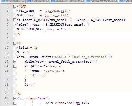Click the file icon on vlogin.php tab
This screenshot has width=132, height=106.
click(29, 1)
